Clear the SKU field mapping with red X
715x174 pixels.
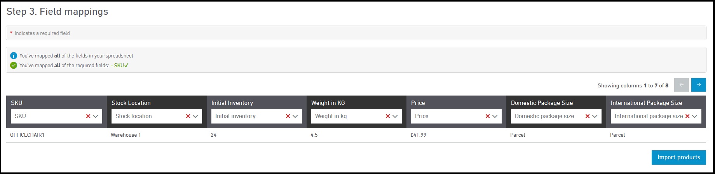[x=88, y=116]
